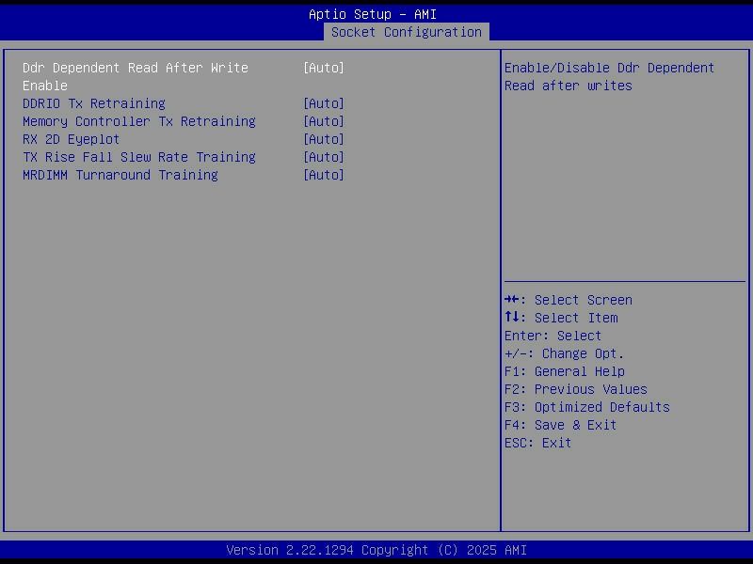Select MRDIMM Turnaround Training setting
The height and width of the screenshot is (564, 753).
point(120,175)
